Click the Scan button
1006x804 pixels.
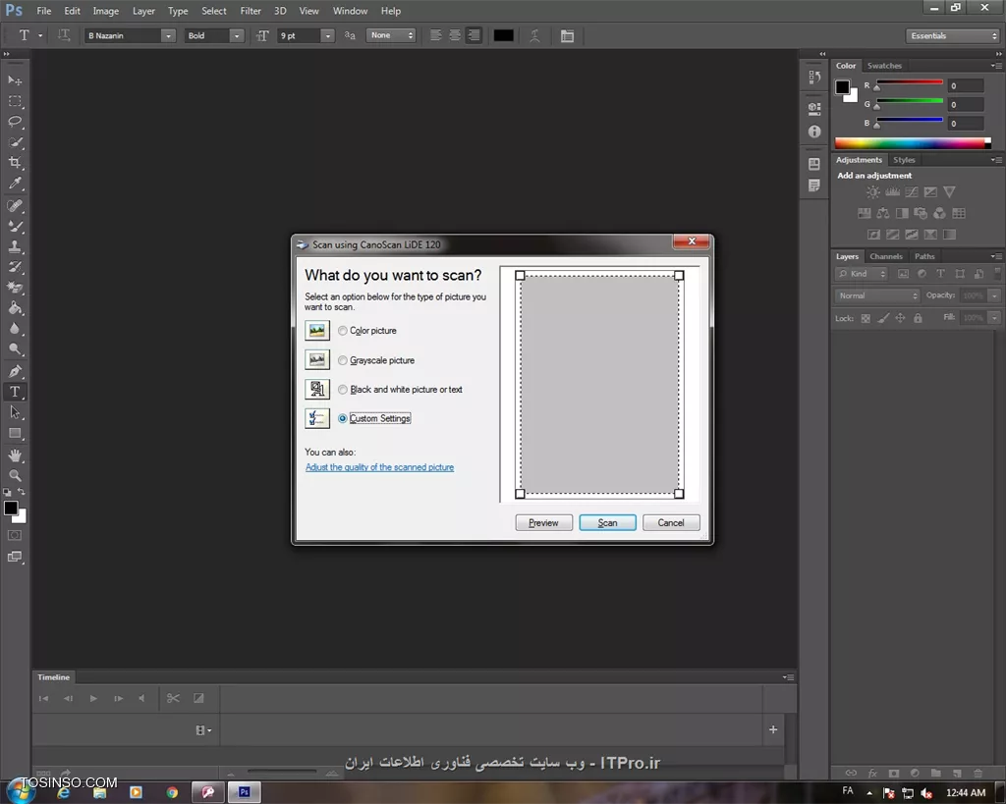pyautogui.click(x=607, y=522)
